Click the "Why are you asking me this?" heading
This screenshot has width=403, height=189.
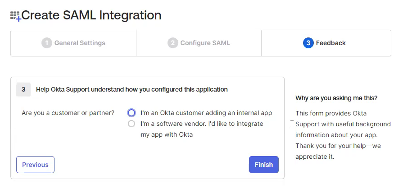pos(336,98)
